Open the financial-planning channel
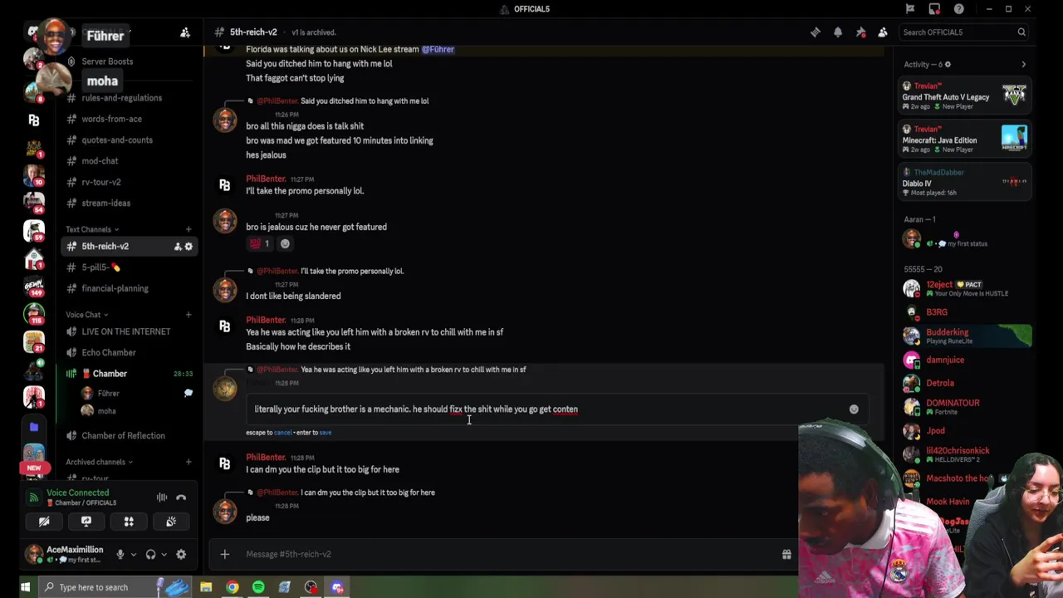 click(115, 288)
